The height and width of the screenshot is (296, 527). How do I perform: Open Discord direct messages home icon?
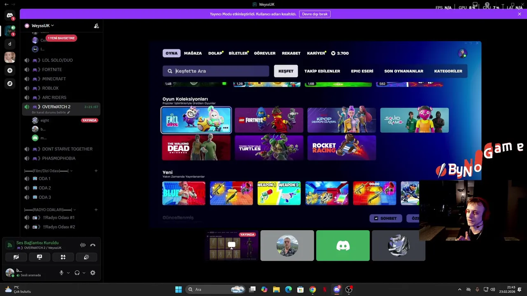(x=10, y=16)
